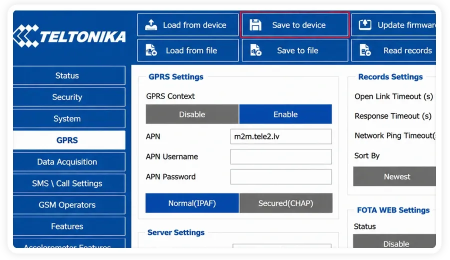Select Normal(IPAF) authentication
Screen dimensions: 450x260
point(192,203)
